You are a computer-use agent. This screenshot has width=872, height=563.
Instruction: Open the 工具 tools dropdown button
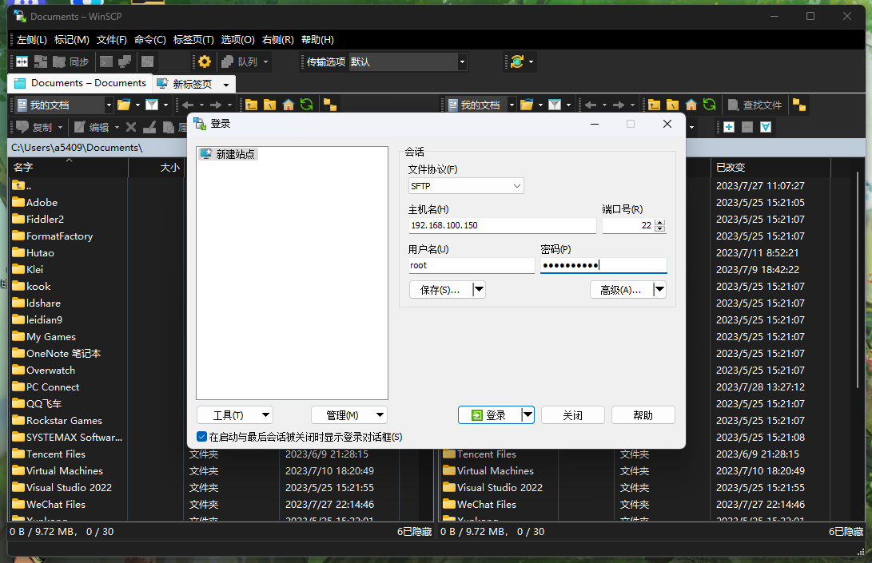[235, 415]
